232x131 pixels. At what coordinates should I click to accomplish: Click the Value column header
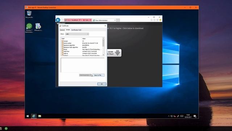point(92,39)
